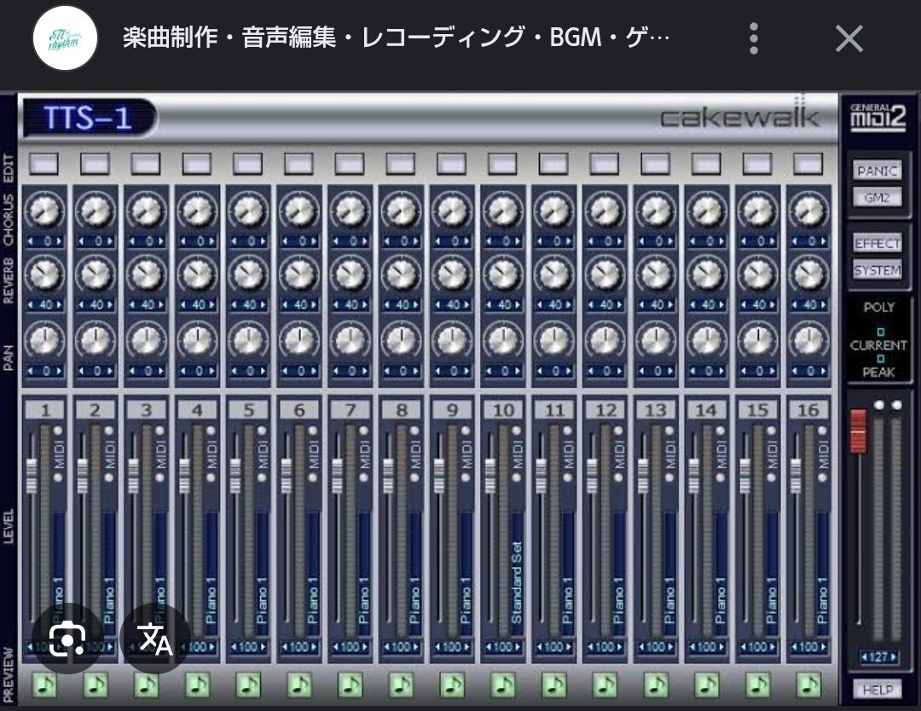Click channel 8 reverb knob

click(x=401, y=274)
